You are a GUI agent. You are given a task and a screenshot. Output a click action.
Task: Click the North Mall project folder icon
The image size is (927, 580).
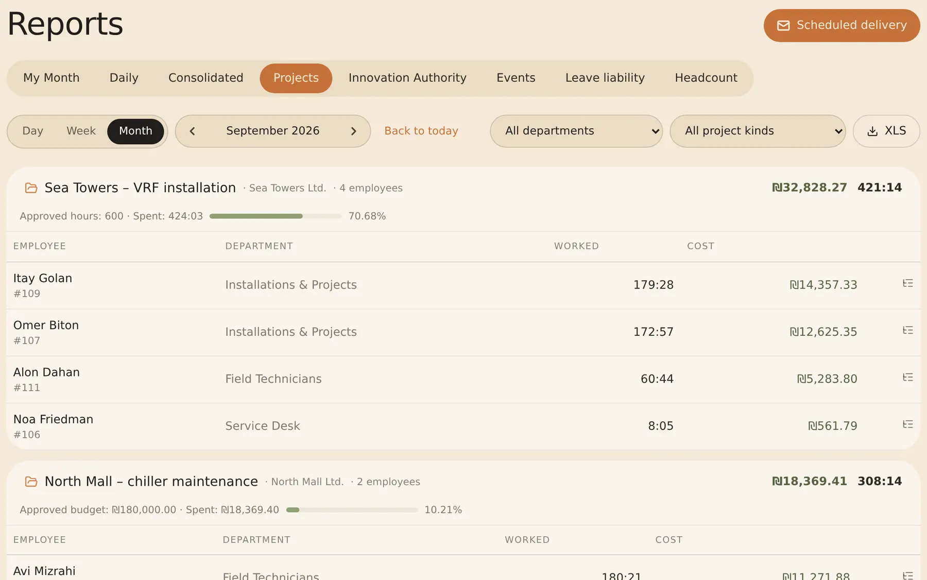point(31,482)
